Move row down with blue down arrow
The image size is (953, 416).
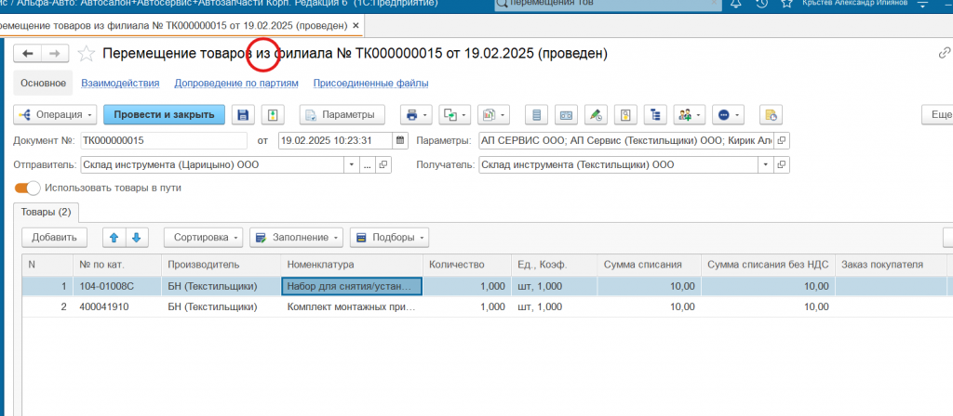136,237
